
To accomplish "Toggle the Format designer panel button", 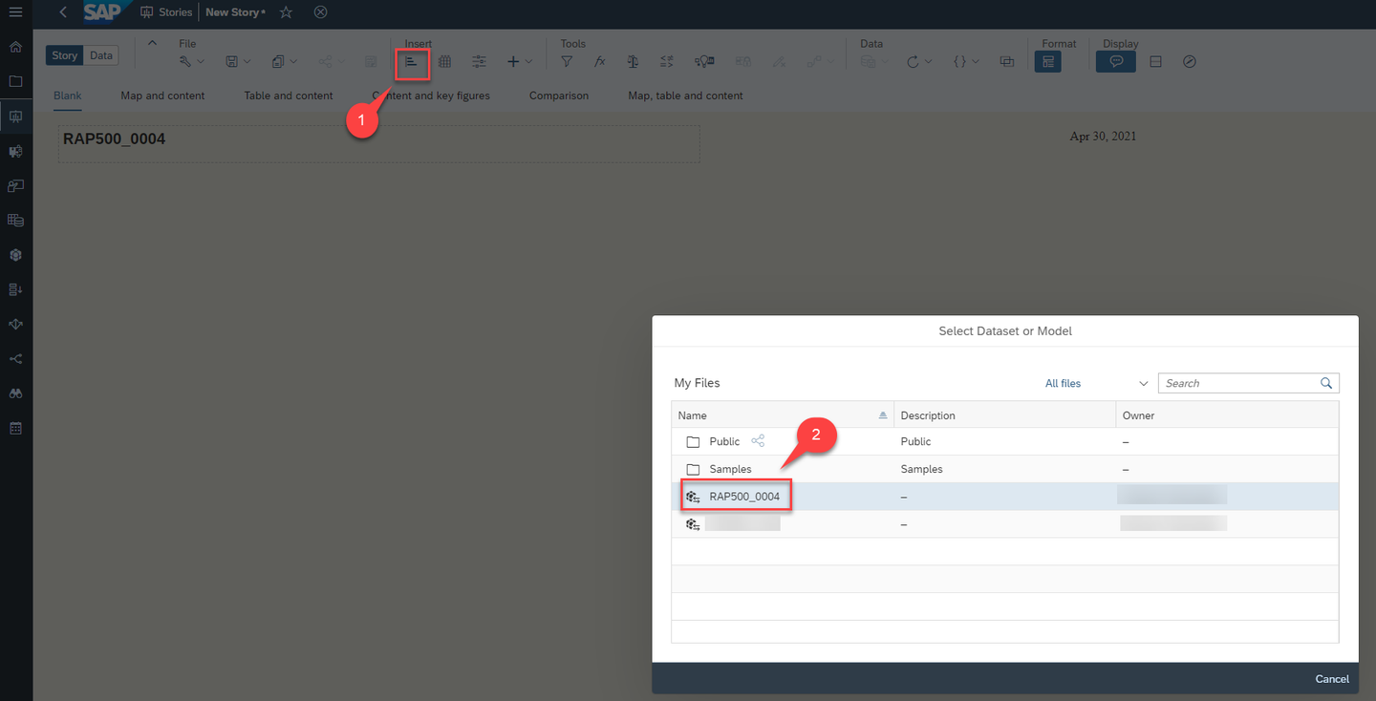I will click(x=1048, y=61).
